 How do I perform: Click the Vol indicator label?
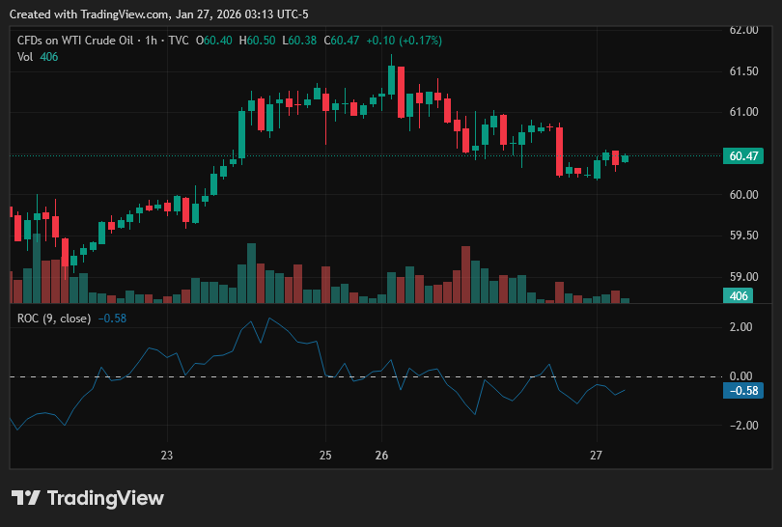point(25,57)
